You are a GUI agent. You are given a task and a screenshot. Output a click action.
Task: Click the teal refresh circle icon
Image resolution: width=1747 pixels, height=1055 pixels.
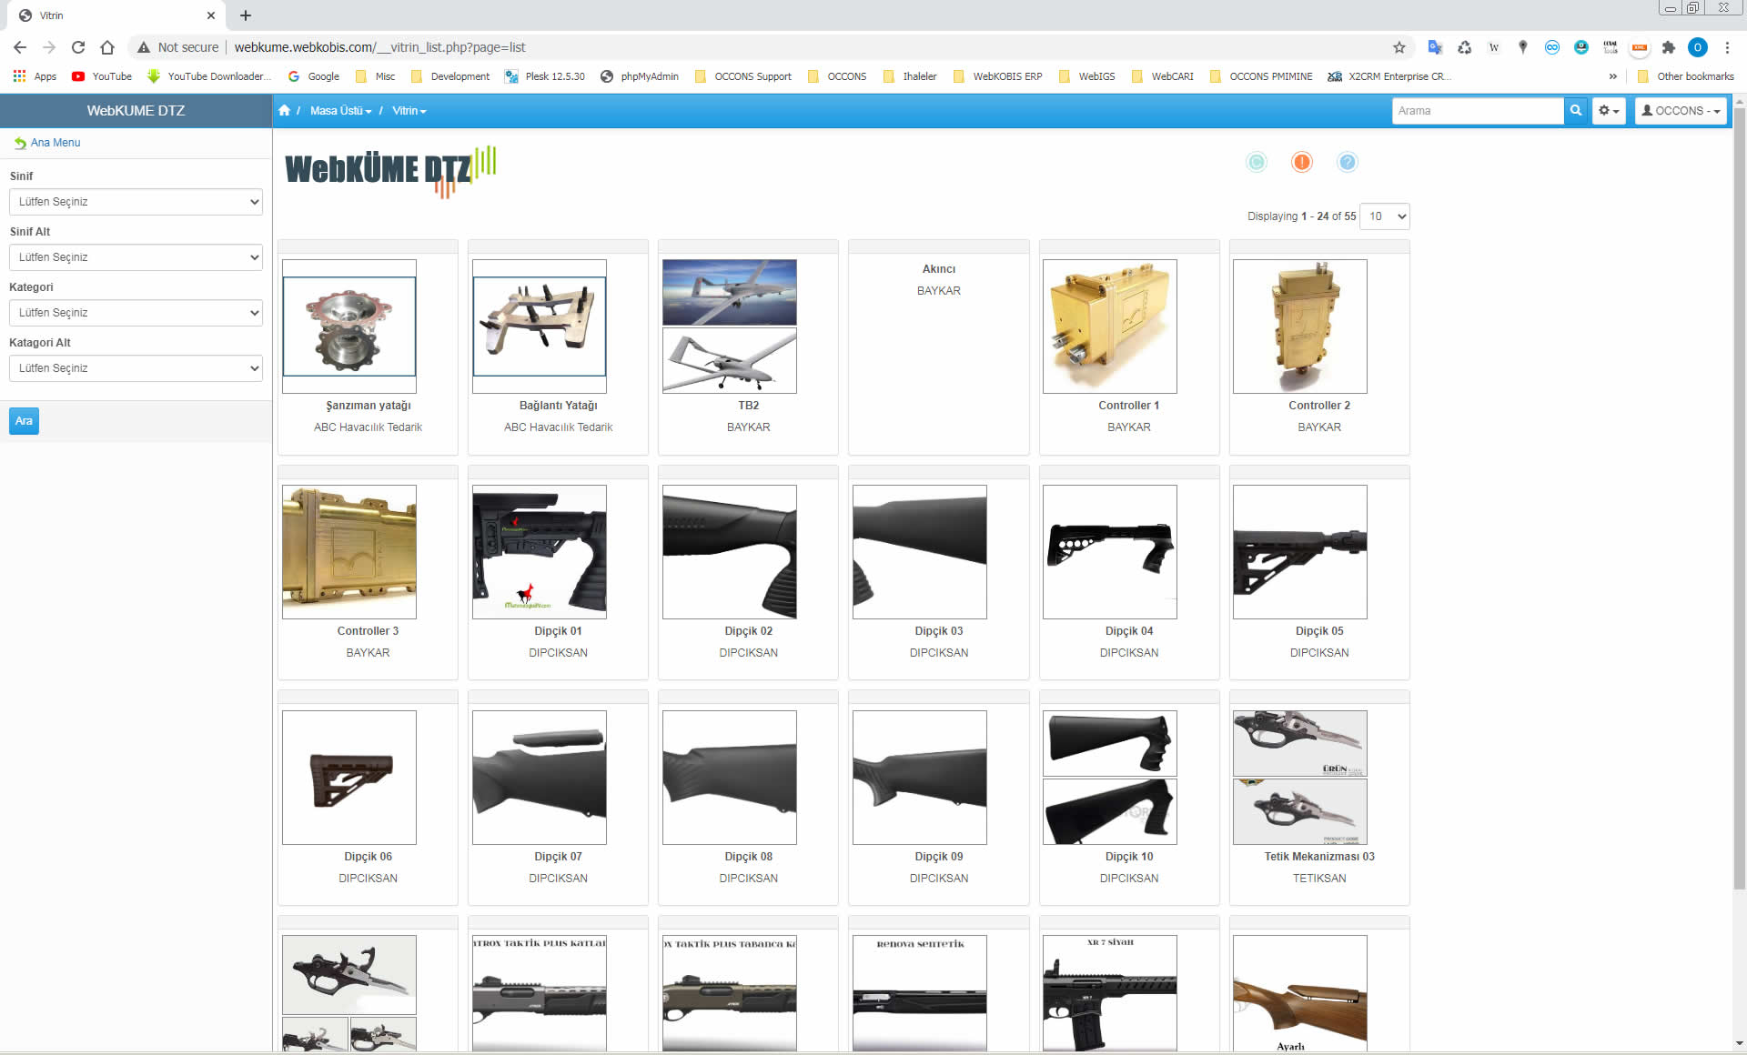(x=1257, y=162)
